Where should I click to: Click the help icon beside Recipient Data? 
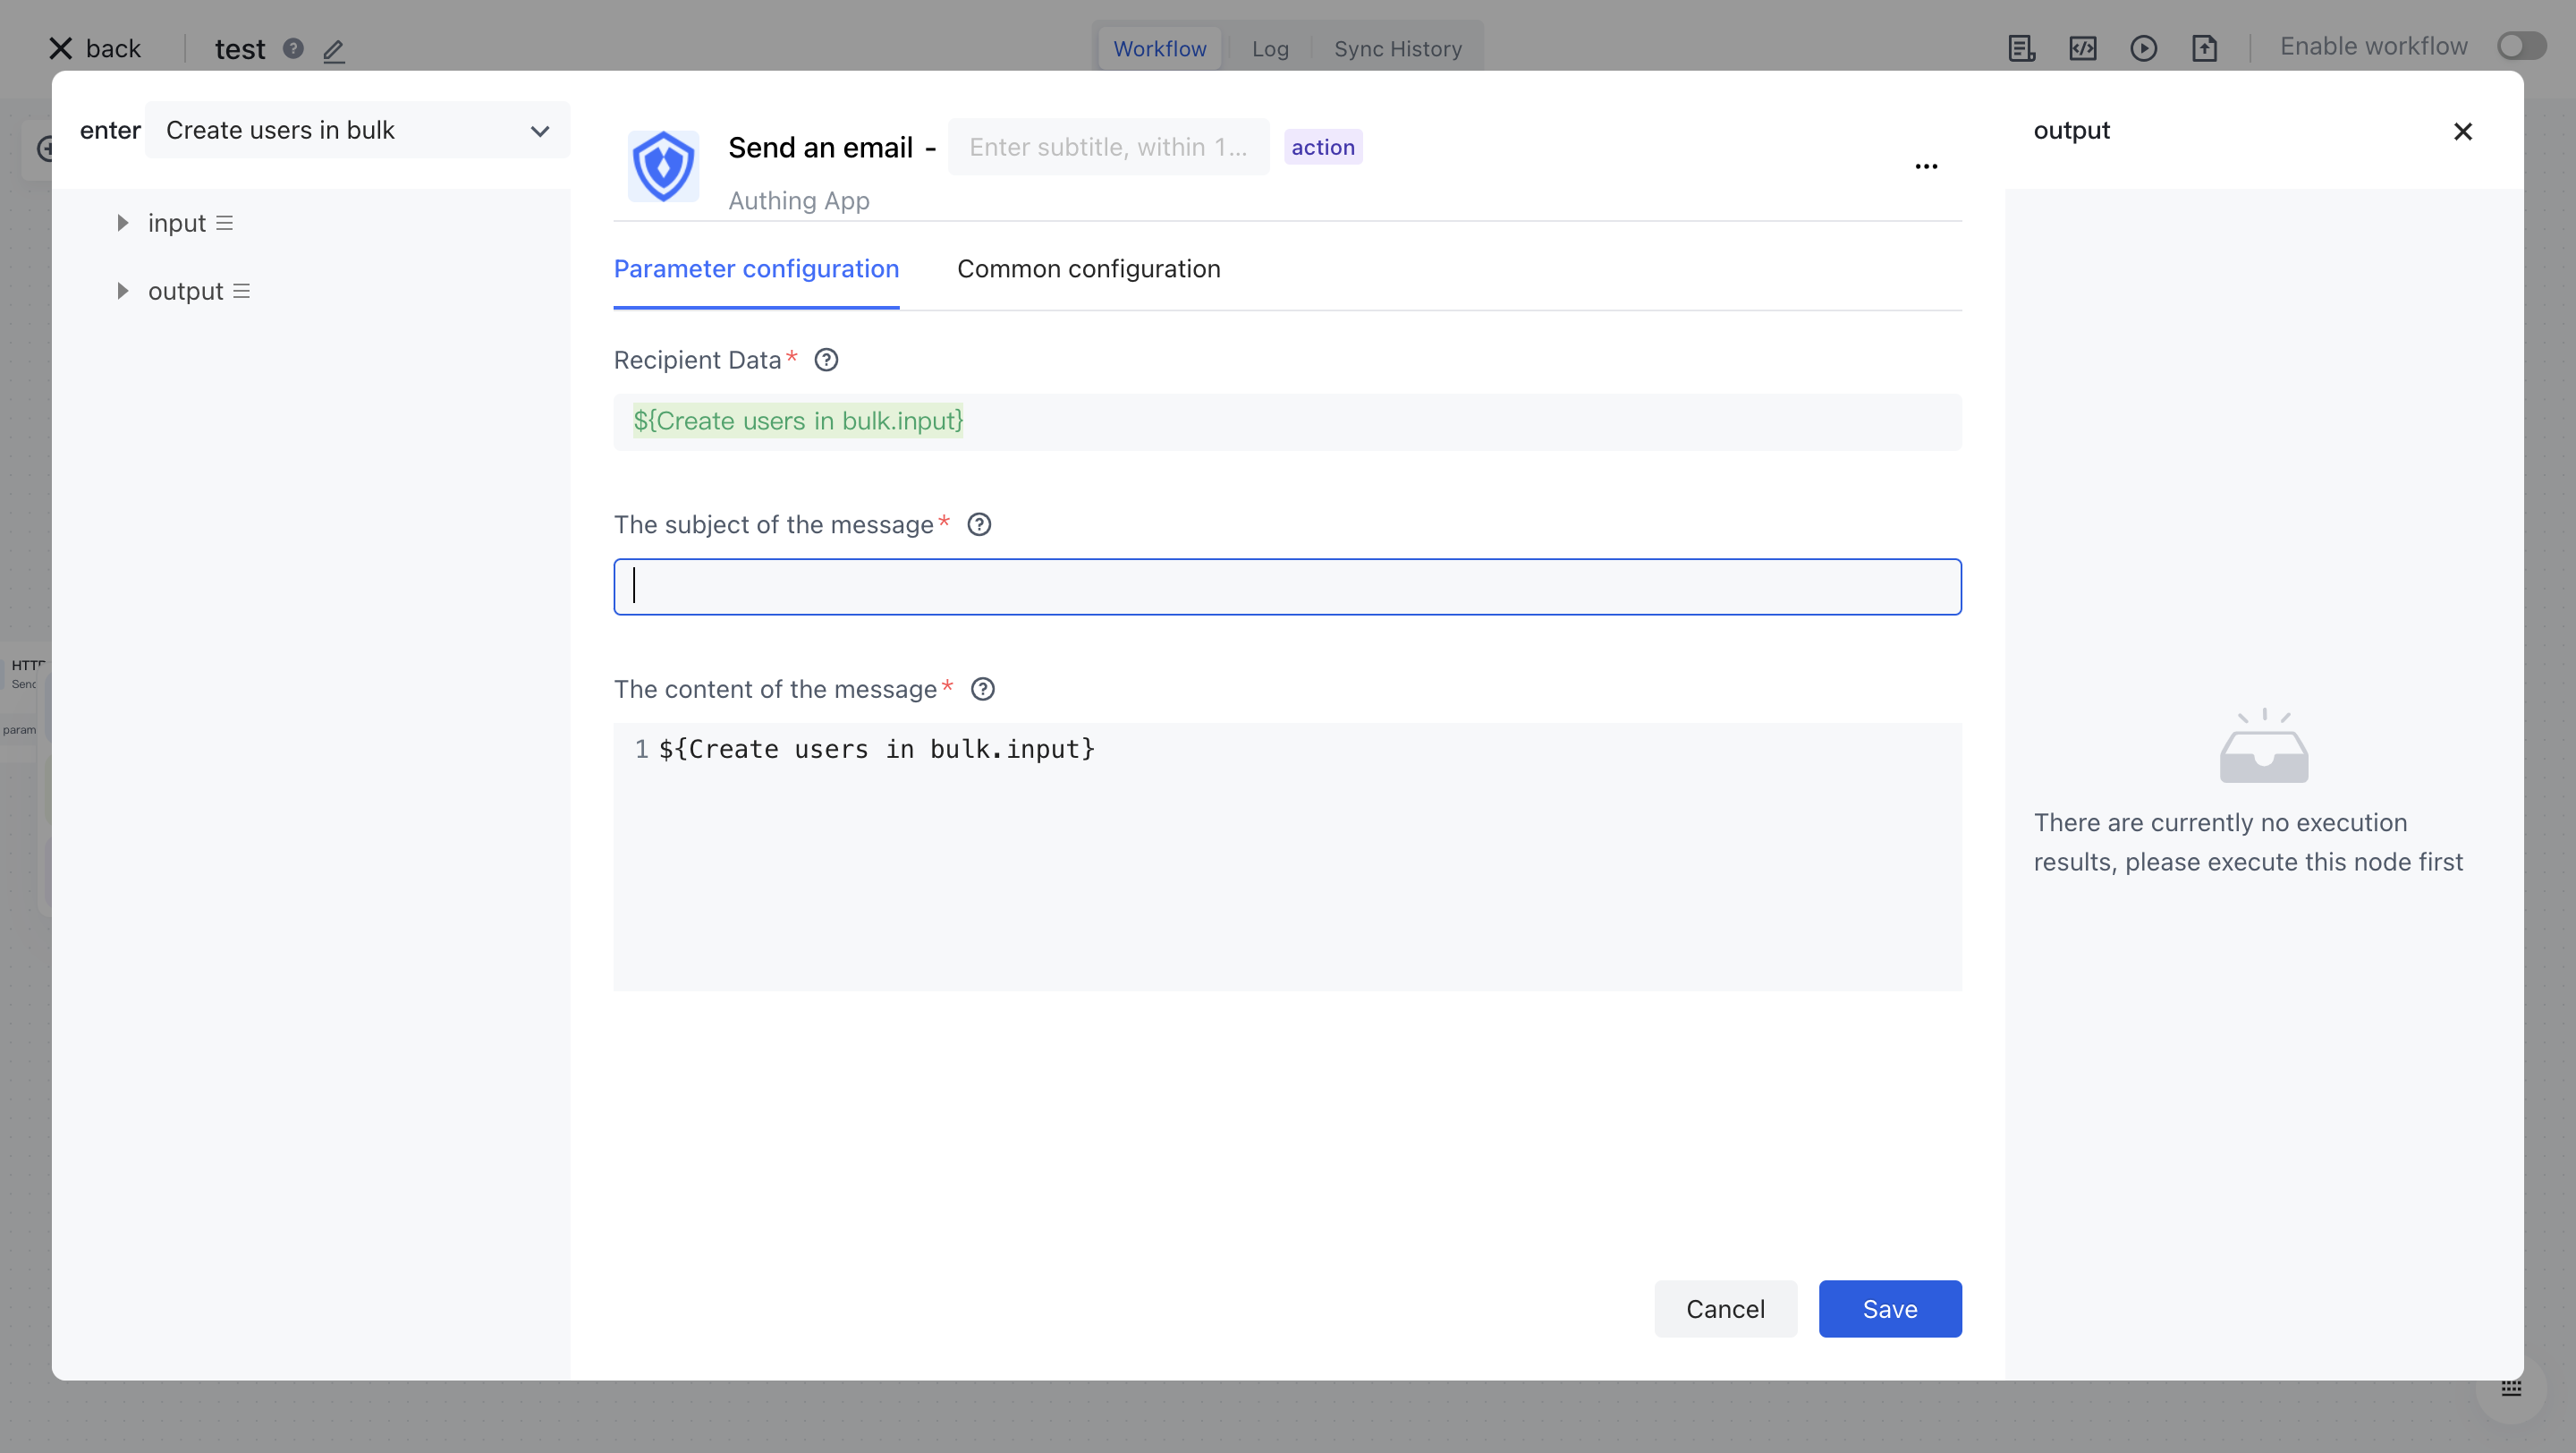pyautogui.click(x=826, y=360)
